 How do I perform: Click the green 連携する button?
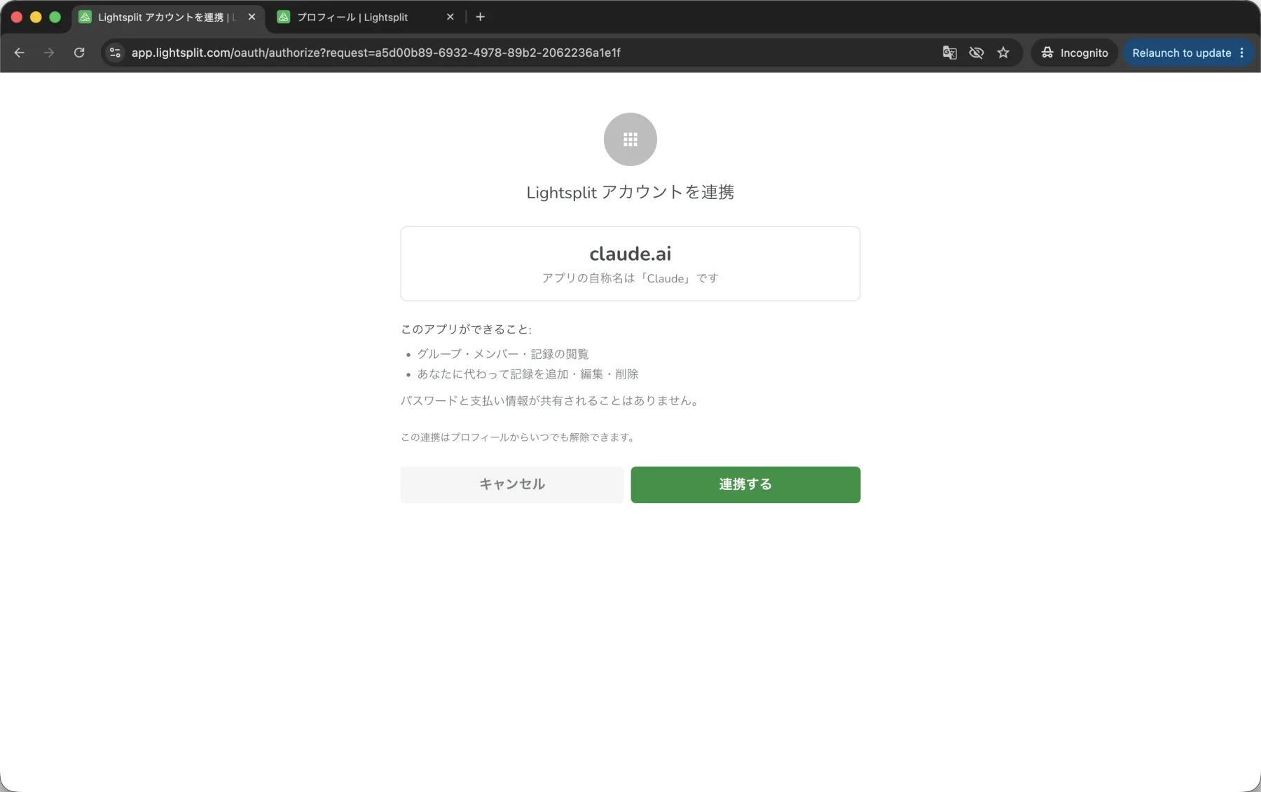pyautogui.click(x=745, y=484)
